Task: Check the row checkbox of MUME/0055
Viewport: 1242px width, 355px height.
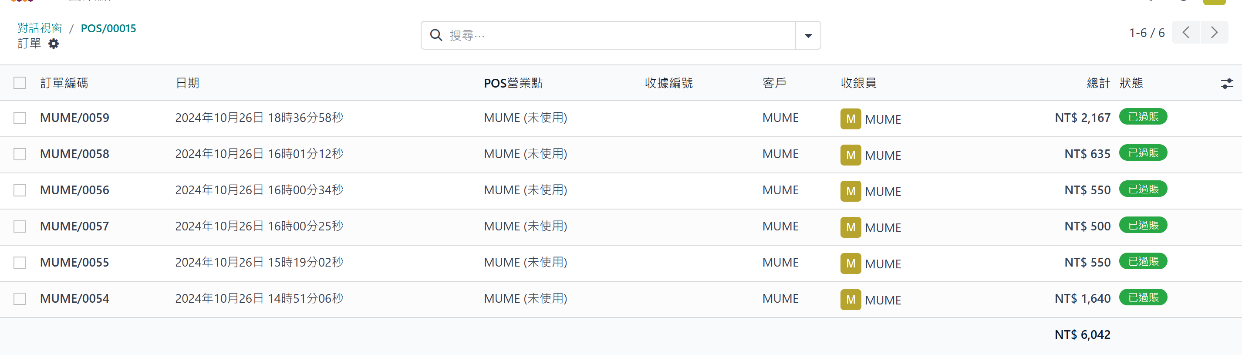Action: click(x=19, y=262)
